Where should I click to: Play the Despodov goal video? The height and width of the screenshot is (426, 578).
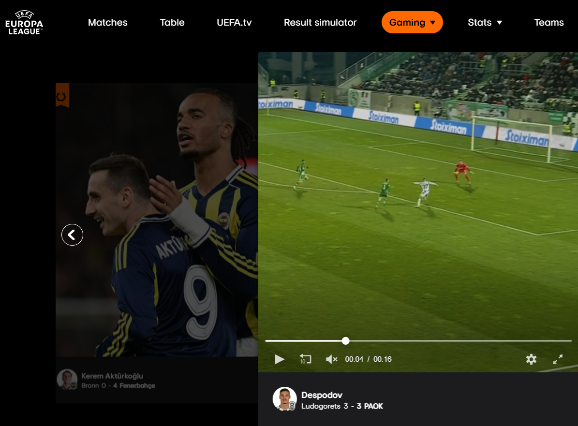[280, 359]
